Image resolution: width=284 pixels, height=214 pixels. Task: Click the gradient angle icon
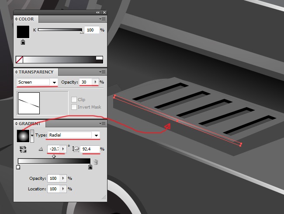(x=41, y=149)
